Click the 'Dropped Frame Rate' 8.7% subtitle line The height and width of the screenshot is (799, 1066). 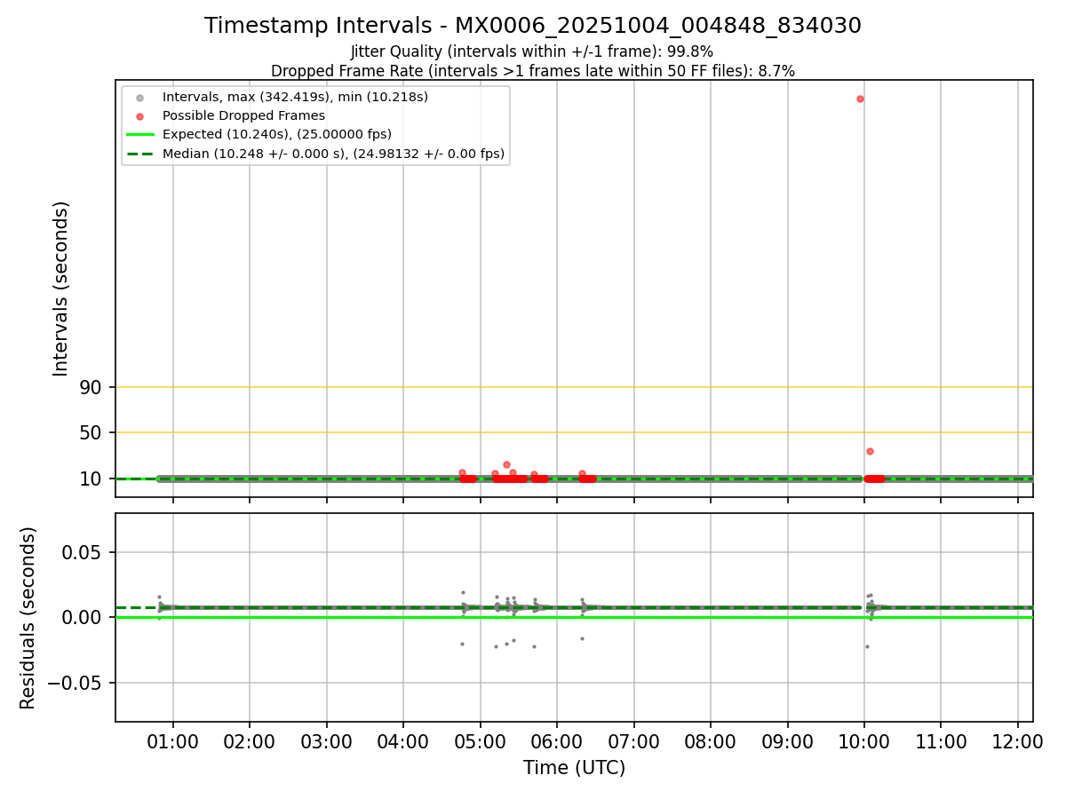click(533, 70)
